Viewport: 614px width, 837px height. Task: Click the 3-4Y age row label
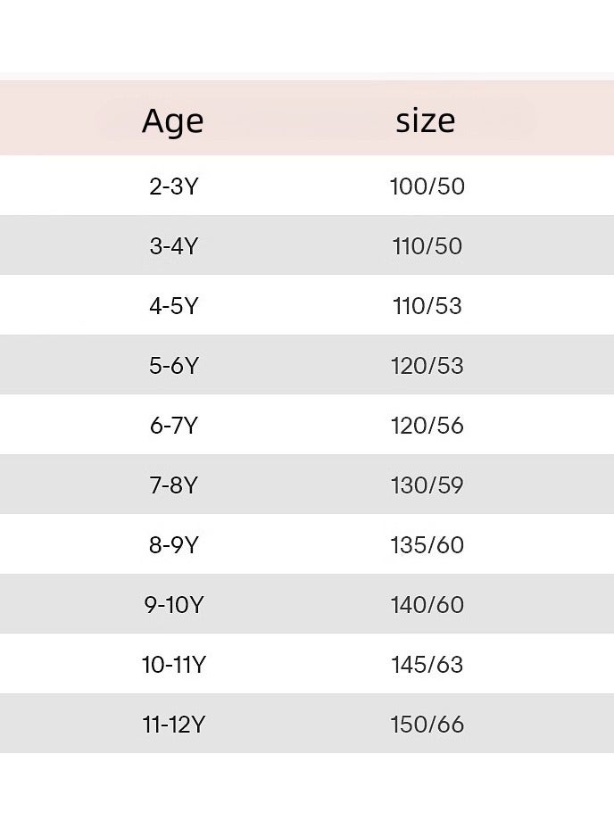[x=173, y=246]
